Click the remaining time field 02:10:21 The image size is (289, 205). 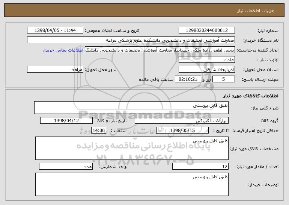click(x=188, y=79)
